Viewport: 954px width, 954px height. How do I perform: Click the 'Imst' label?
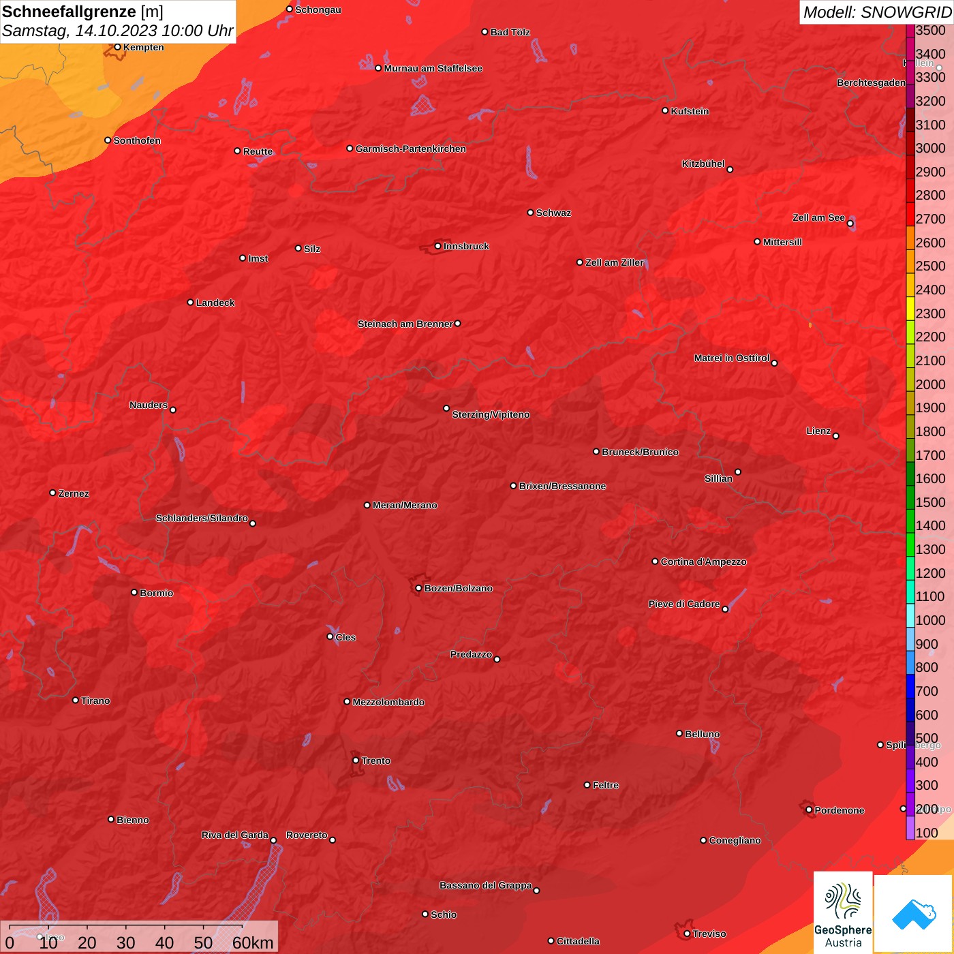point(258,258)
